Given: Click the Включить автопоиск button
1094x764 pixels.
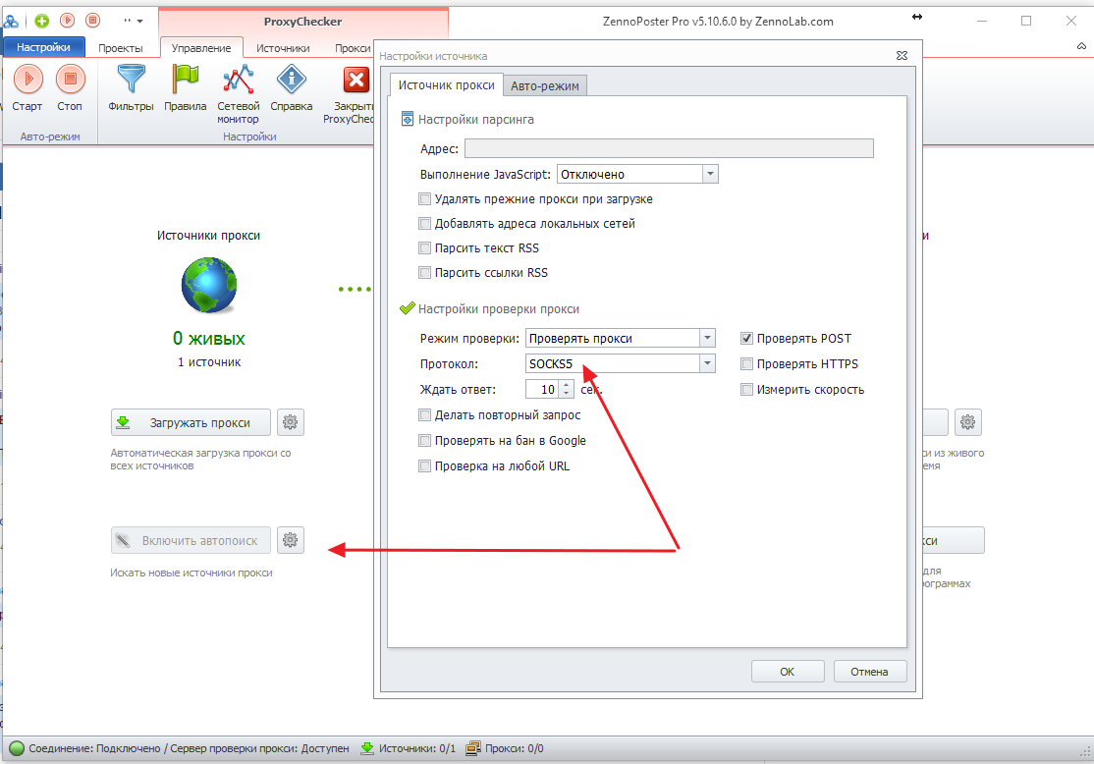Looking at the screenshot, I should [191, 540].
